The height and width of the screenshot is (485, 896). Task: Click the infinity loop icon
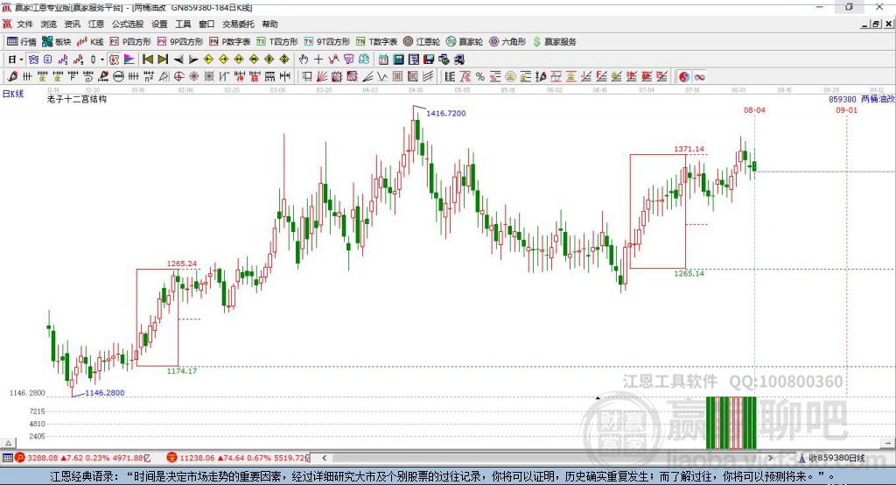(x=699, y=77)
